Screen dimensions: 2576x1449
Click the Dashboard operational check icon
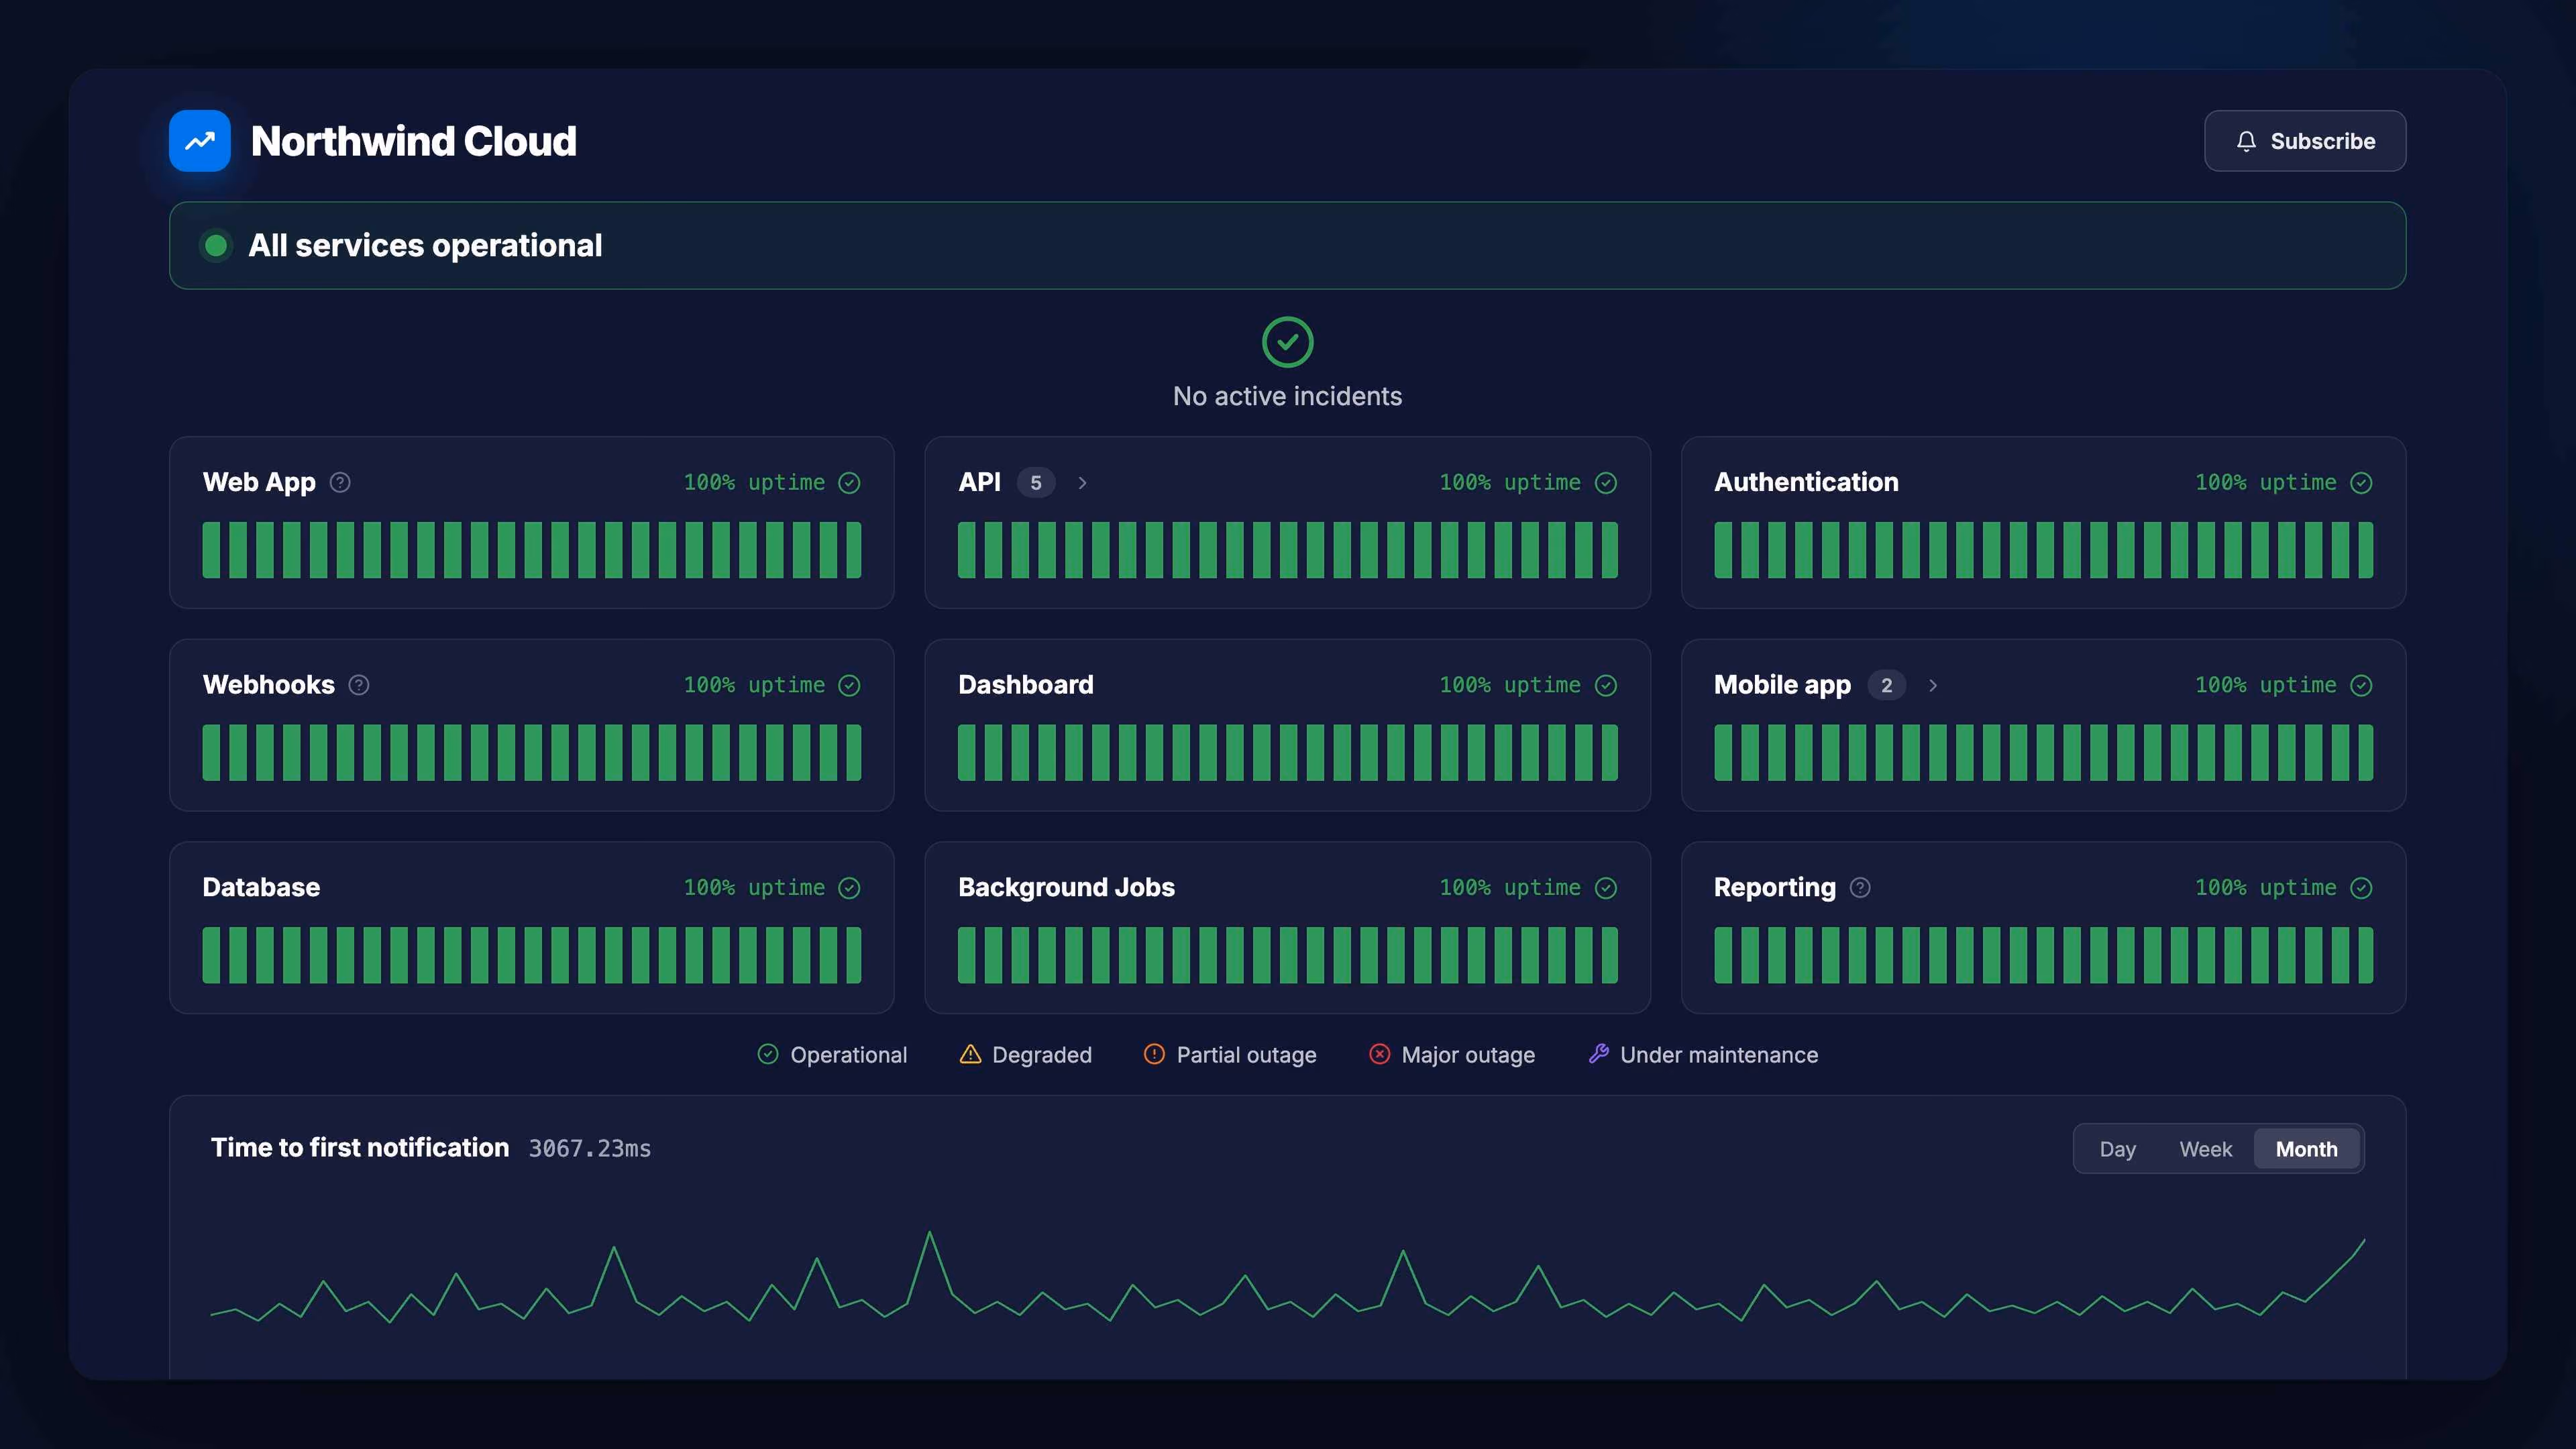[x=1606, y=685]
